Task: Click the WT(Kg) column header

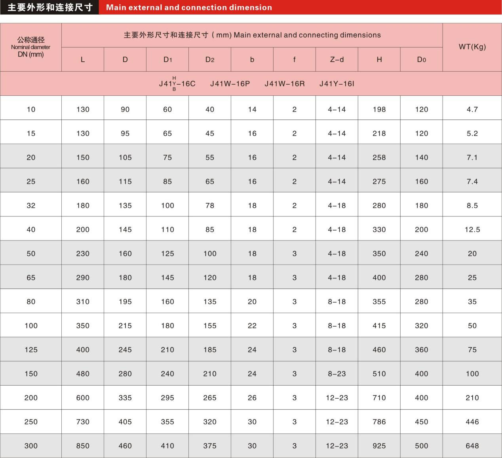Action: pos(472,47)
